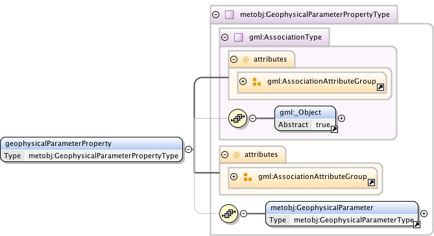Click attribute group icon in lower gml:AssociationAttributeGroup
The width and height of the screenshot is (434, 236).
tap(247, 177)
